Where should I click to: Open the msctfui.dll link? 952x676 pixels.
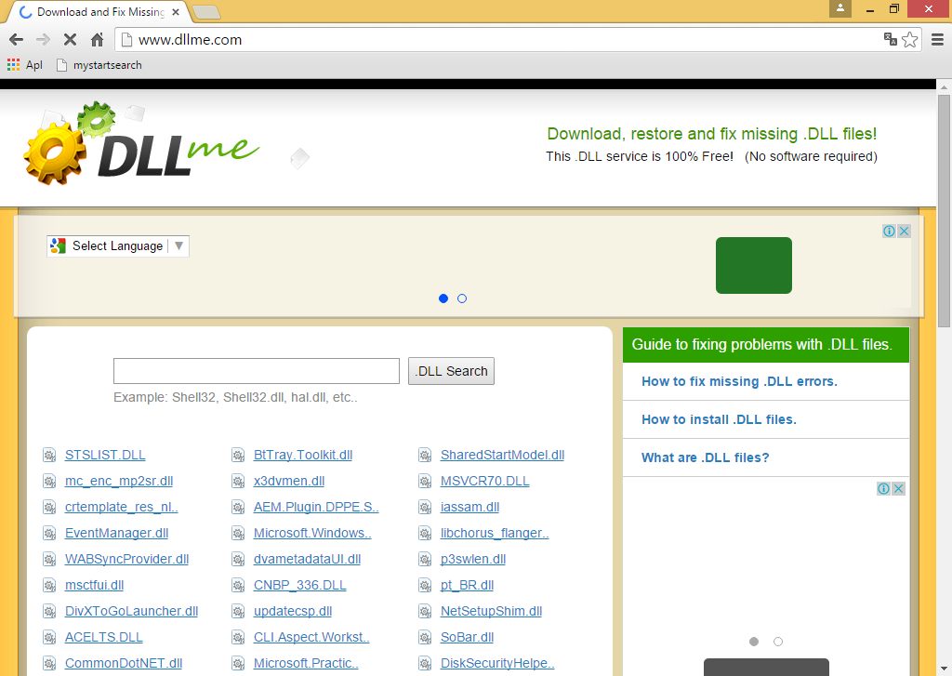tap(94, 586)
